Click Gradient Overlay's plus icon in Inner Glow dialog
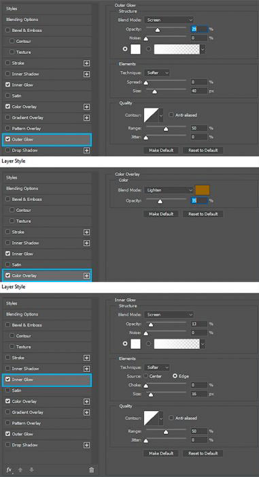This screenshot has height=477, width=259. [x=86, y=412]
